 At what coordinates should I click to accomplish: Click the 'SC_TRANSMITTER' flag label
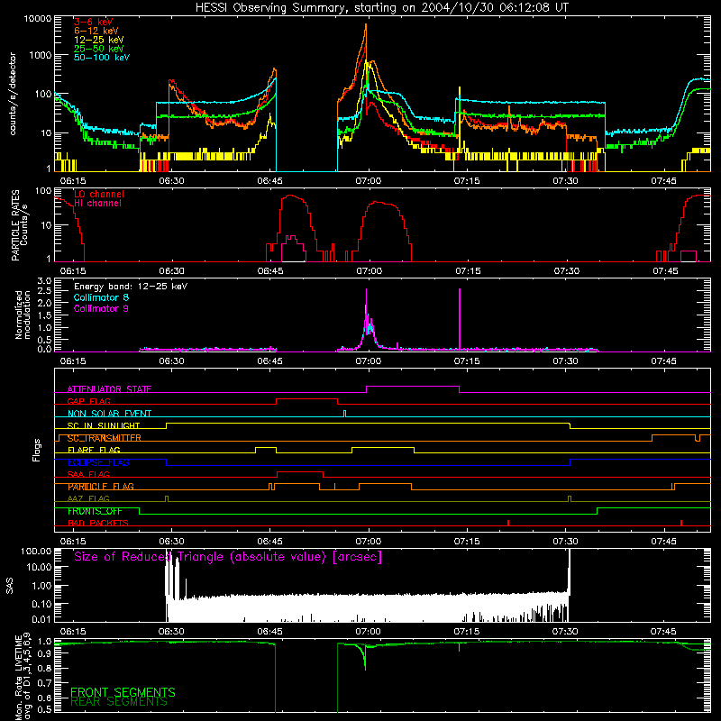105,438
